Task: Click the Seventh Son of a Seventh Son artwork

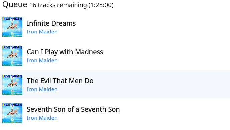Action: 12,113
